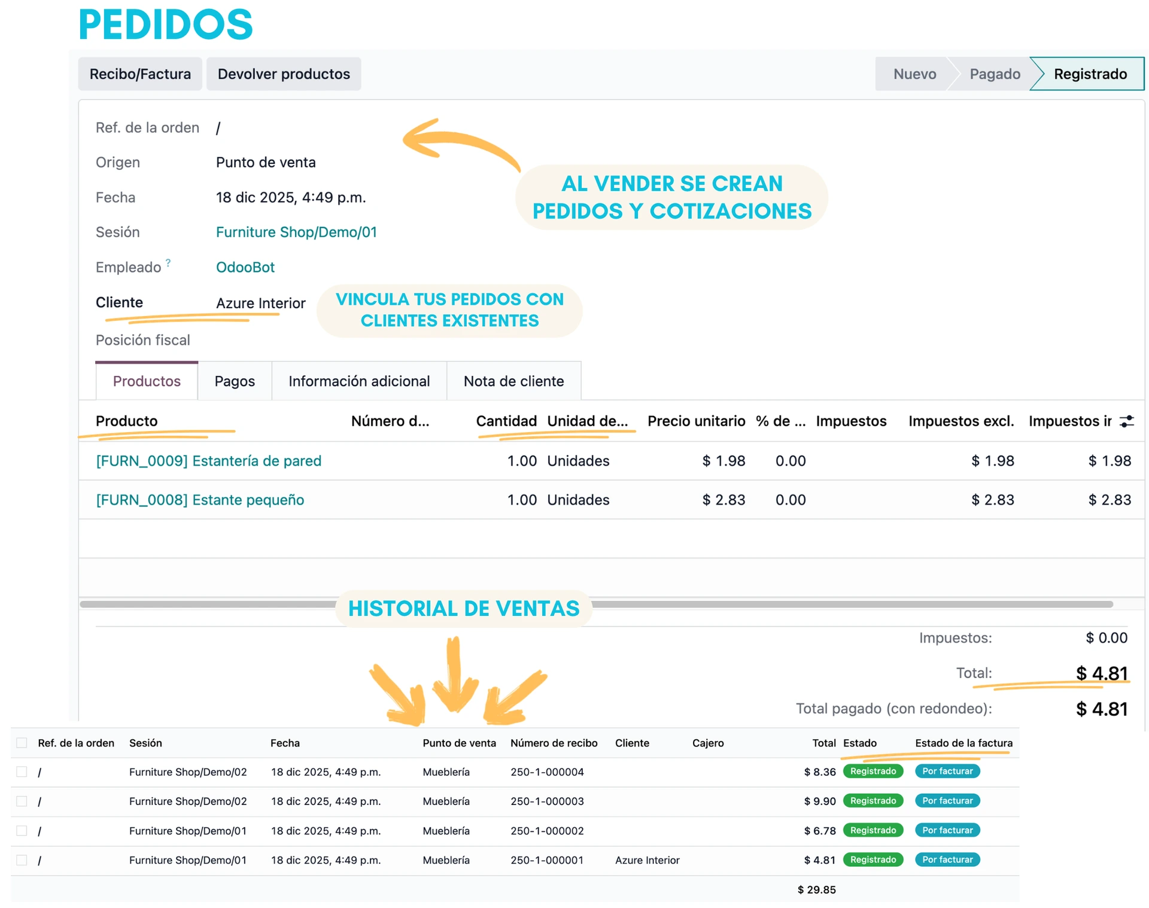This screenshot has height=908, width=1149.
Task: Click the Devolver productos button
Action: (x=284, y=74)
